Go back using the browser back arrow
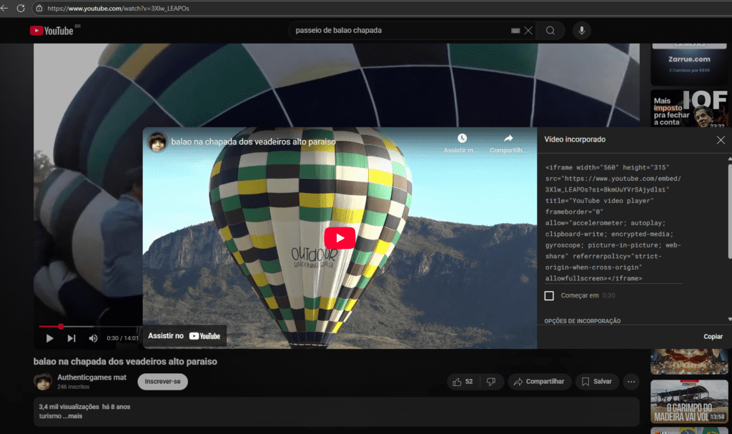The image size is (732, 434). (x=5, y=8)
